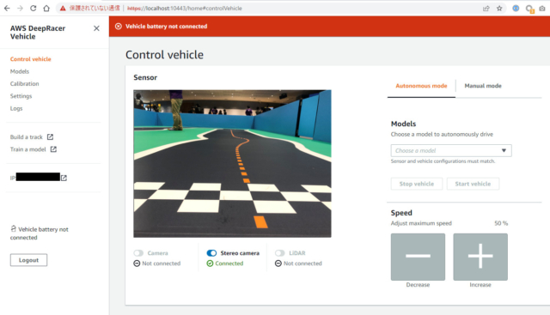The width and height of the screenshot is (550, 315).
Task: Click the Train a model external link icon
Action: pos(53,149)
